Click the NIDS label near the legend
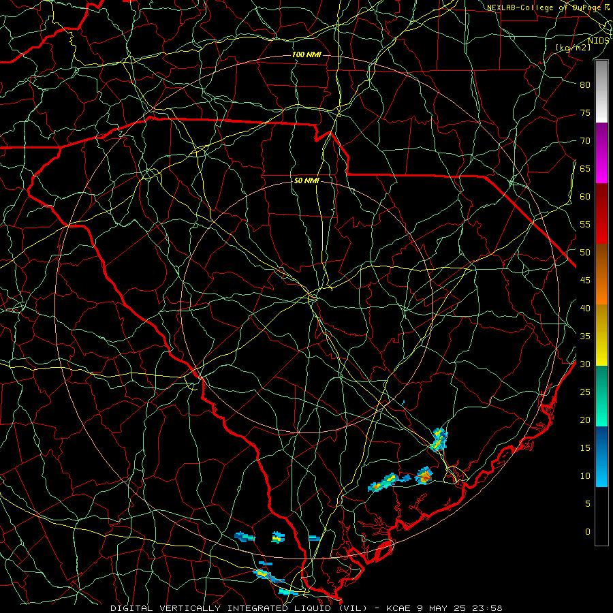Image resolution: width=613 pixels, height=613 pixels. (x=598, y=41)
